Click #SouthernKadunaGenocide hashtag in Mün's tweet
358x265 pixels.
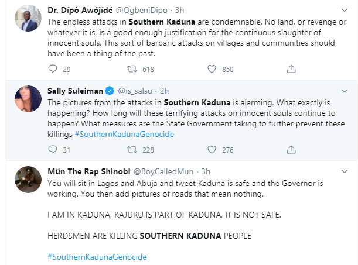tap(97, 257)
